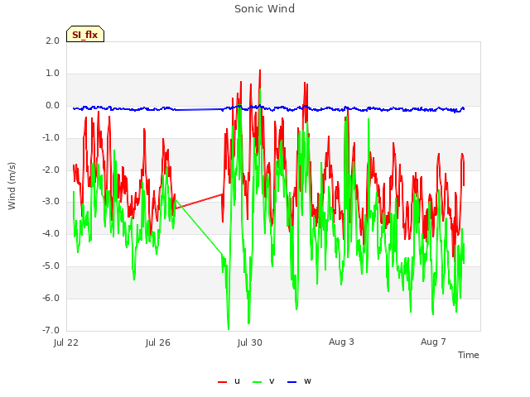Click the SI_flx site label badge
This screenshot has width=530, height=397.
pos(85,34)
